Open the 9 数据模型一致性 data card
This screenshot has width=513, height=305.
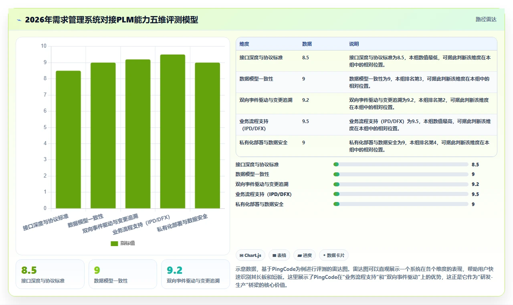click(123, 274)
